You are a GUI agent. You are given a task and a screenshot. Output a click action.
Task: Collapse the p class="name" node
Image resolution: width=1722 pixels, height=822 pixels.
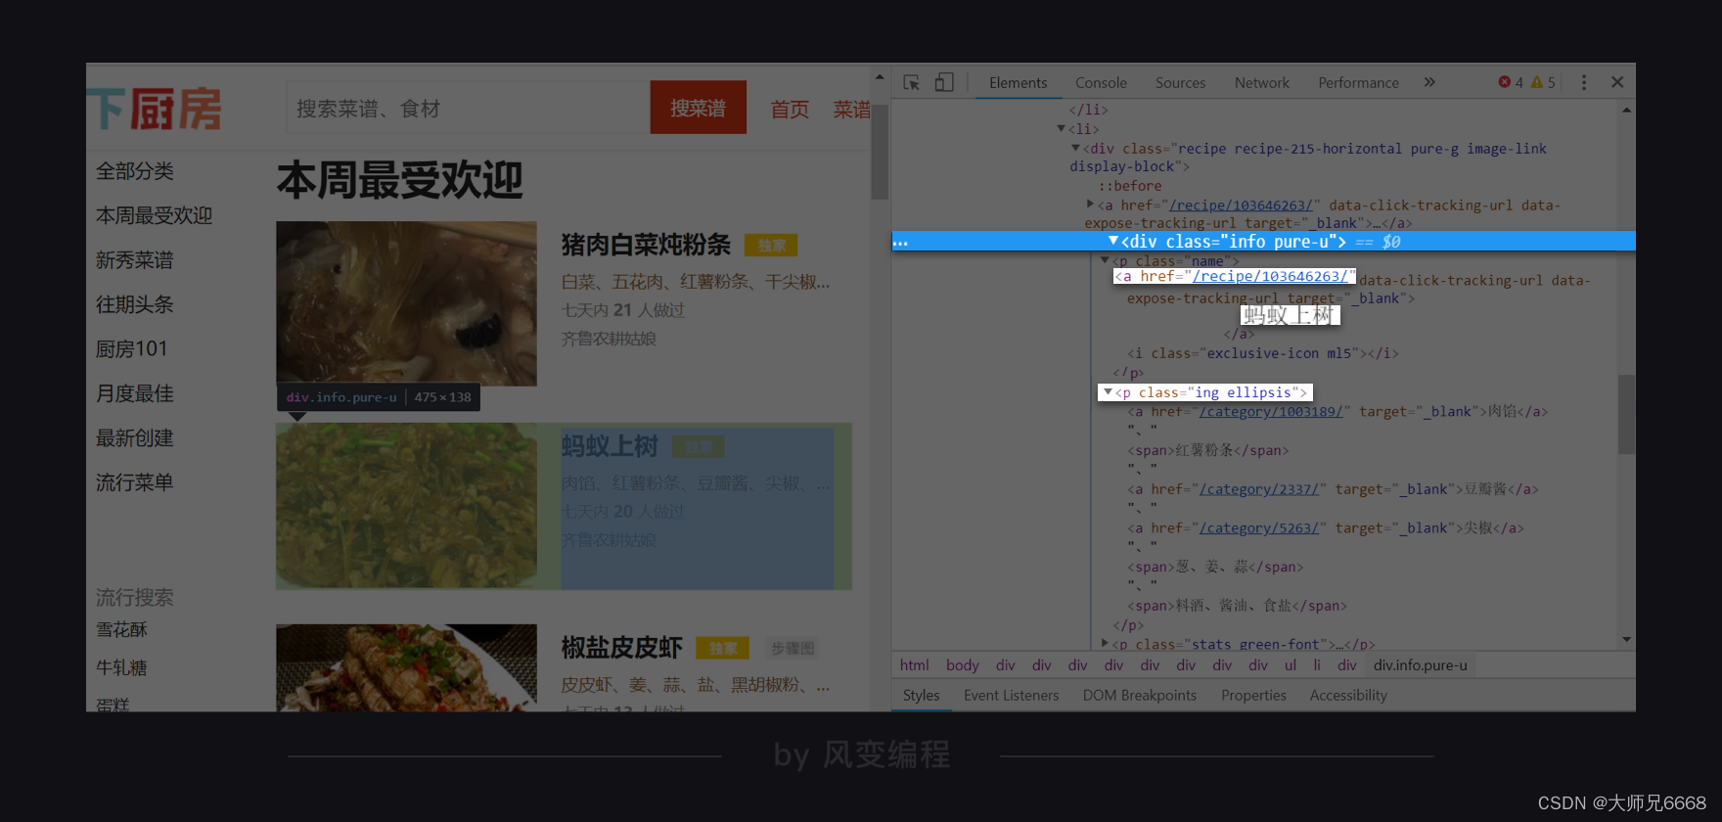coord(1105,260)
